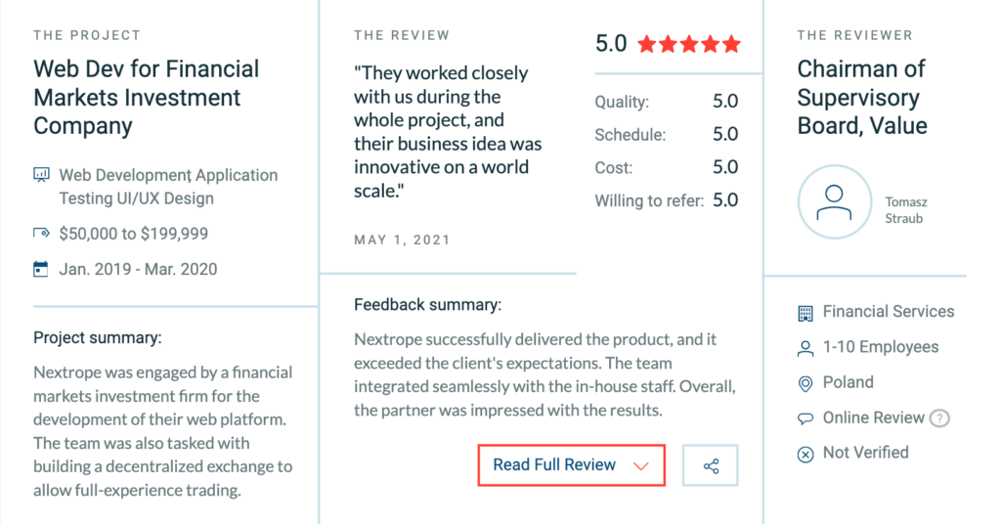Click the project dates calendar icon
This screenshot has width=1001, height=524.
coord(41,269)
